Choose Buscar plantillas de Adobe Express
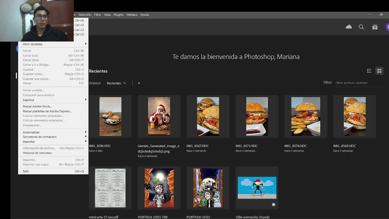This screenshot has width=389, height=219. point(53,111)
